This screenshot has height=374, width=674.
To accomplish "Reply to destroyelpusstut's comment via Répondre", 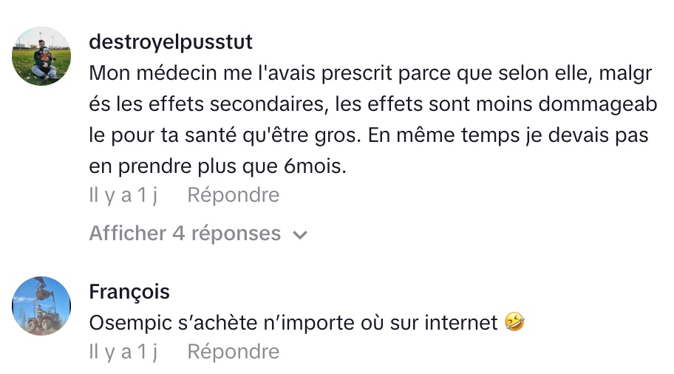I will click(x=233, y=195).
